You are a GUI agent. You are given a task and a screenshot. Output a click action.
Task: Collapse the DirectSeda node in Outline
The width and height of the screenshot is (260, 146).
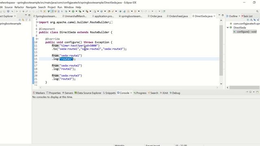pyautogui.click(x=228, y=28)
